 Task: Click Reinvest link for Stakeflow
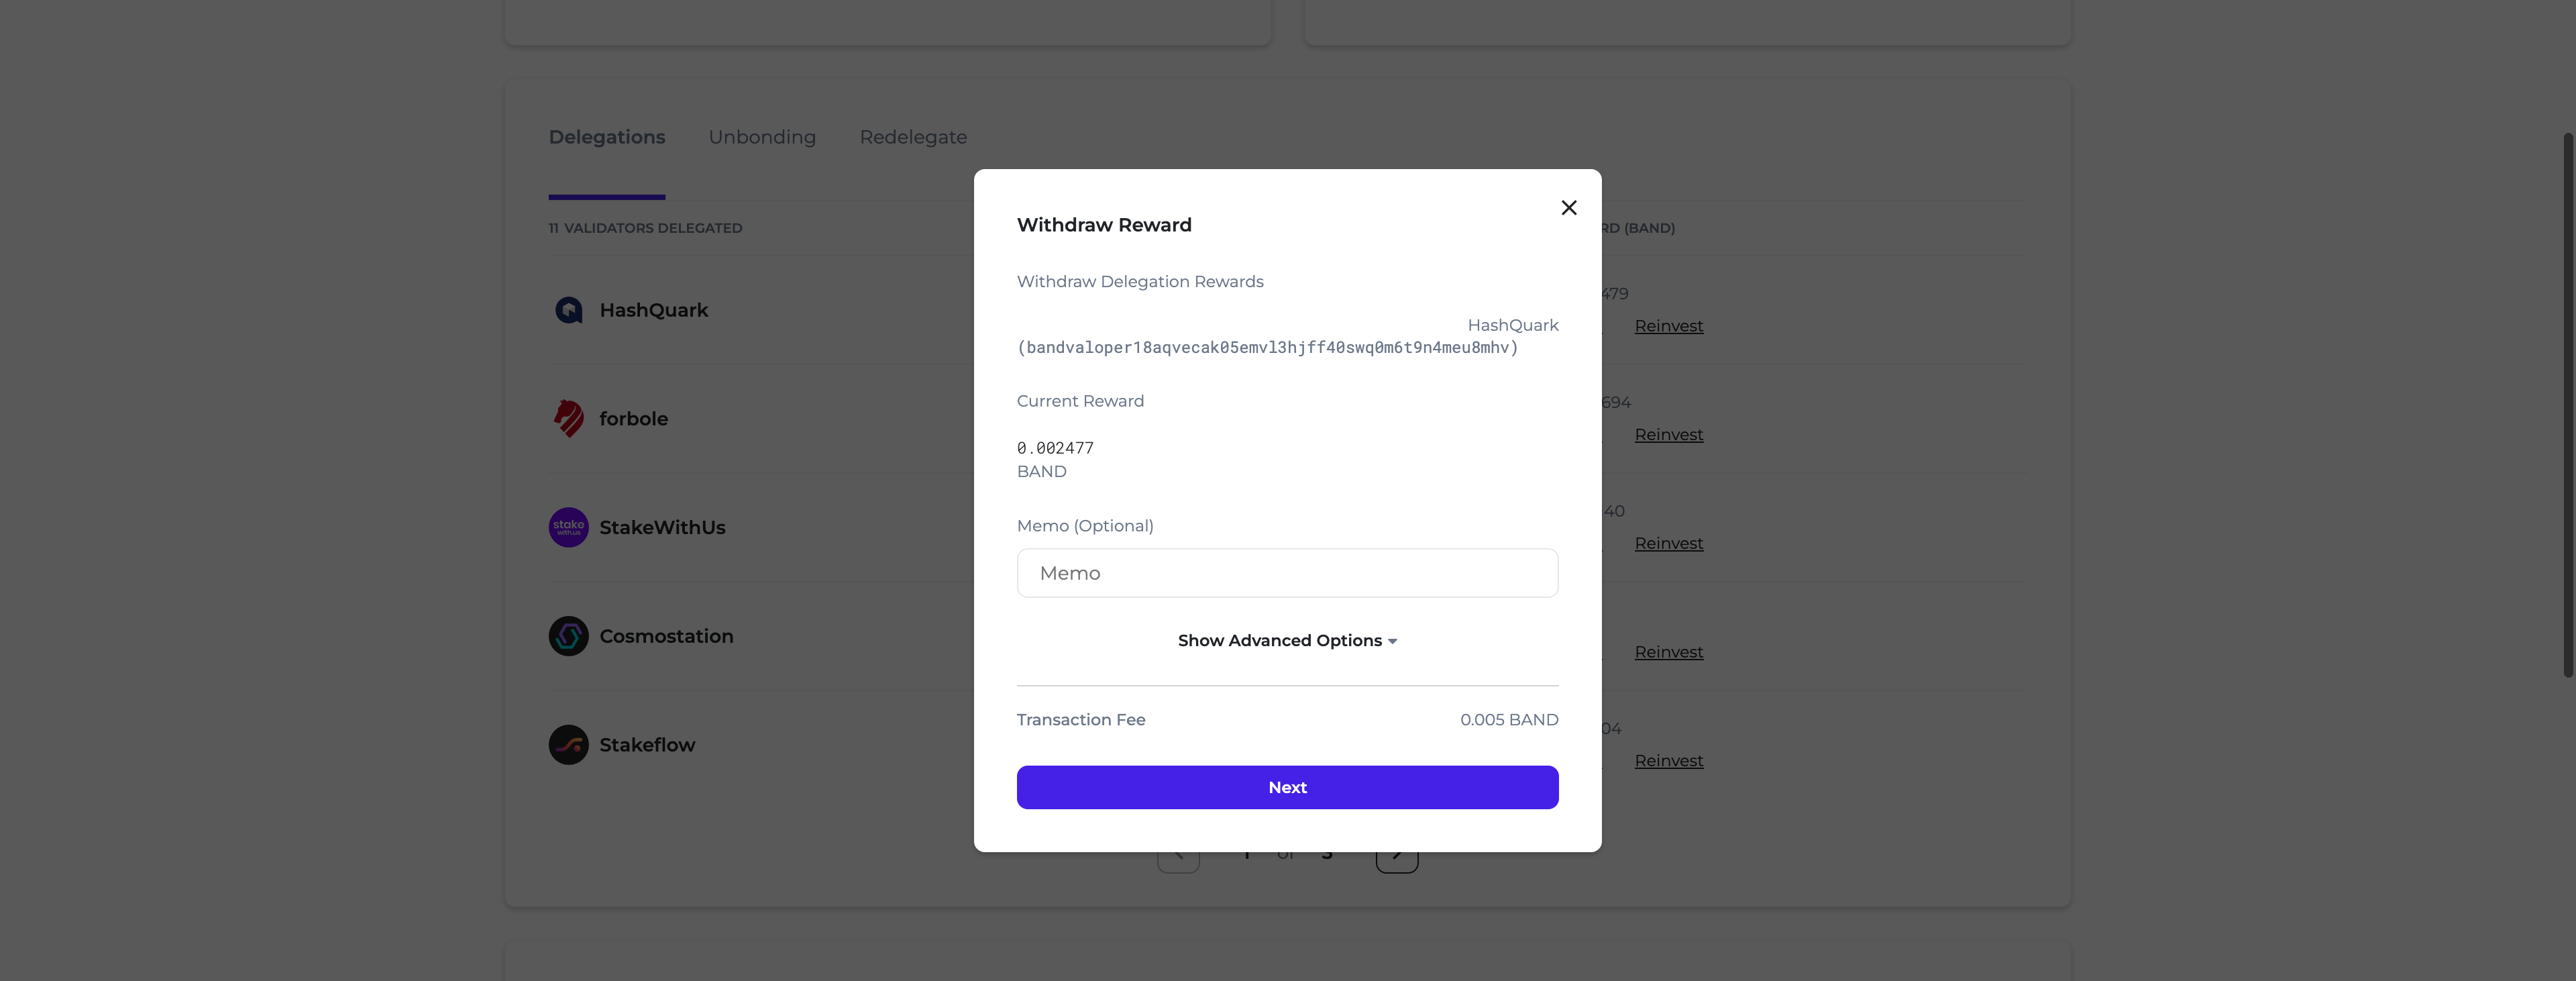coord(1668,761)
